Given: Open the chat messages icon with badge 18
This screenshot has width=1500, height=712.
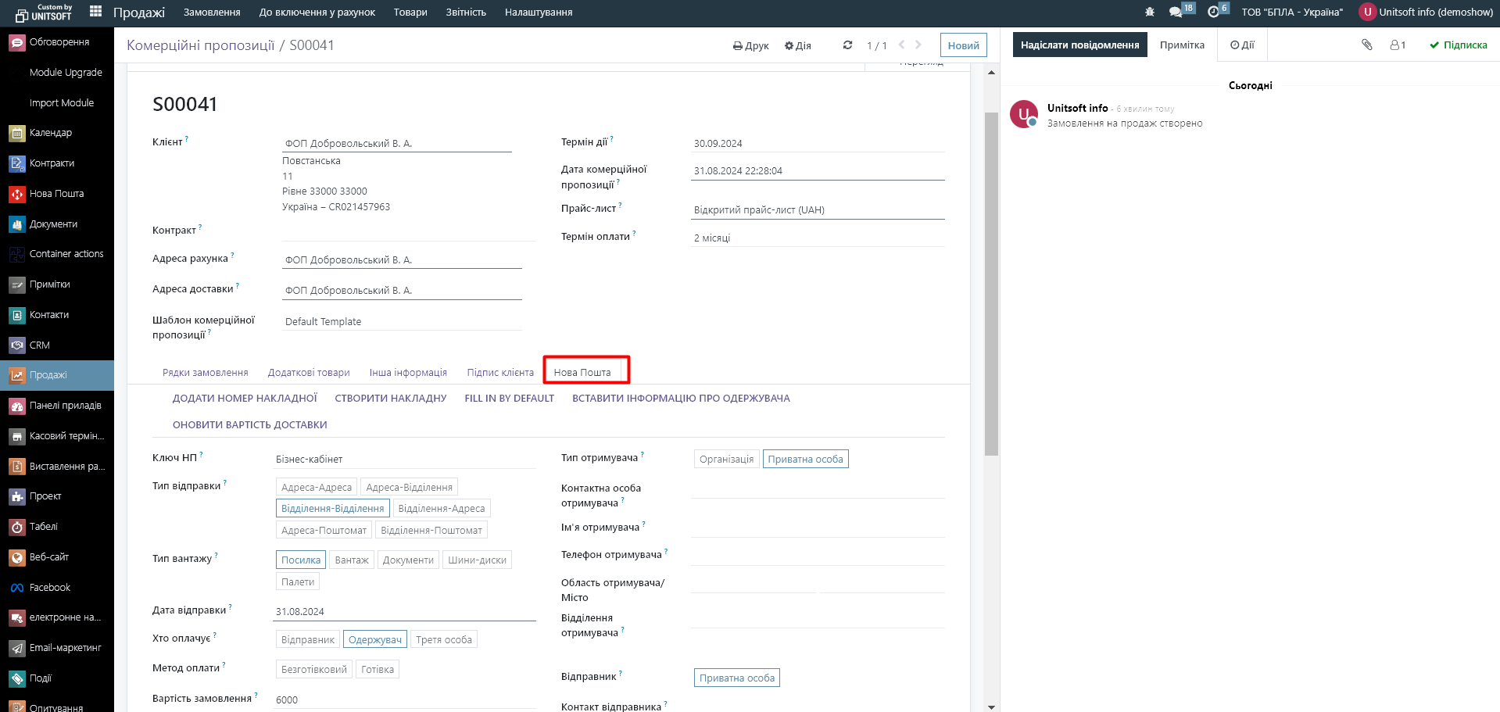Looking at the screenshot, I should [x=1175, y=13].
